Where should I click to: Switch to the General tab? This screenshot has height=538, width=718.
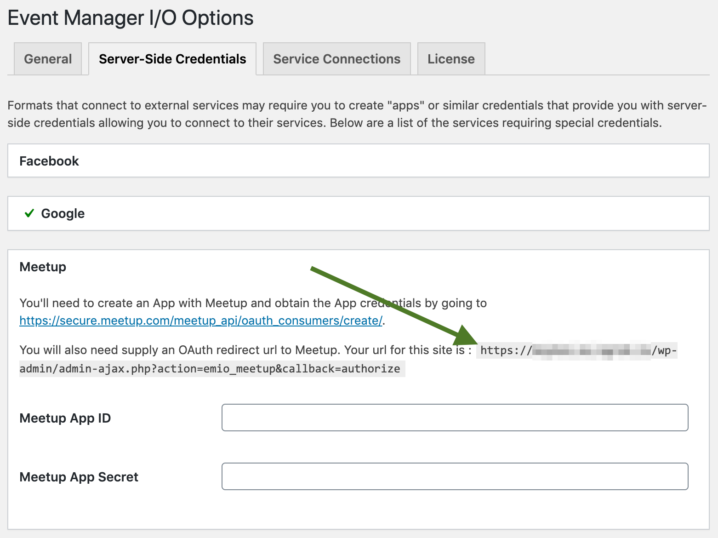48,58
